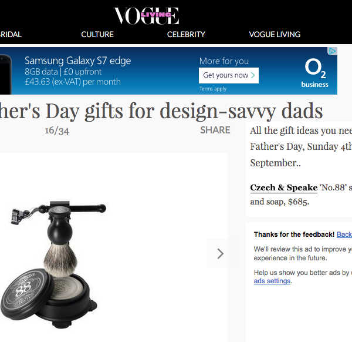Click the Get yours now button
Screen dimensions: 352x342
229,75
